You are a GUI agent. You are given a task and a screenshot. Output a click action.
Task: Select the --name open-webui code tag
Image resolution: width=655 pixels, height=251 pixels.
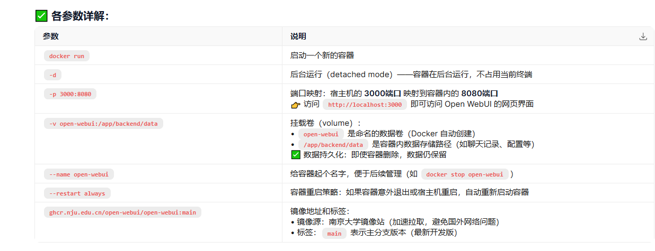pyautogui.click(x=79, y=174)
